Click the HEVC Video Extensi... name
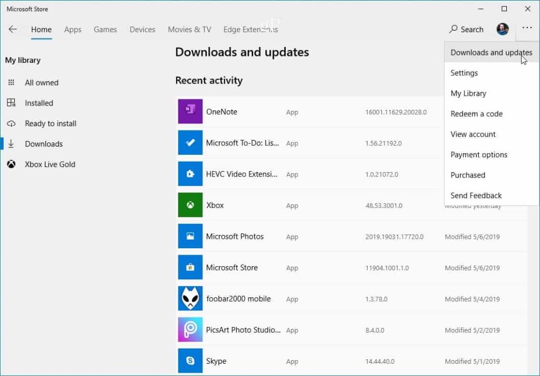This screenshot has width=540, height=376. click(x=242, y=174)
